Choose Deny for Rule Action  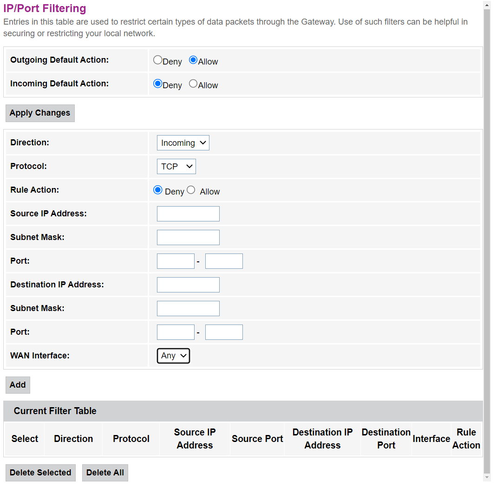pyautogui.click(x=158, y=190)
